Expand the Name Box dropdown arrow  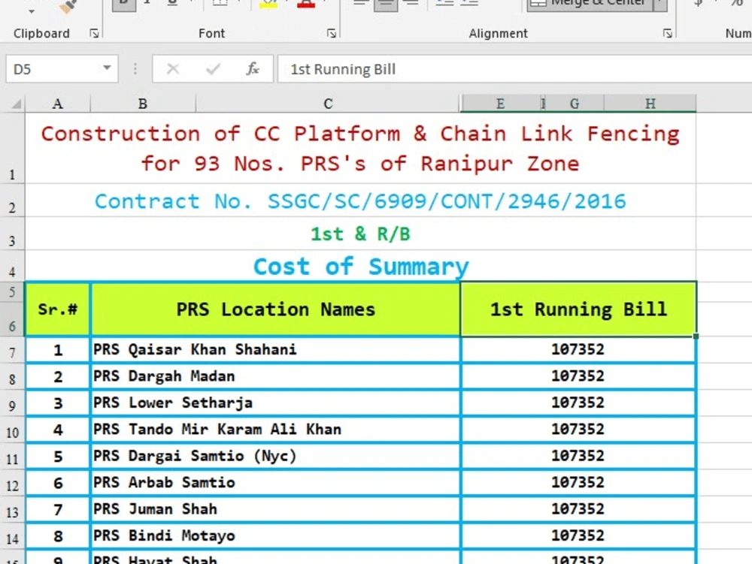[107, 68]
